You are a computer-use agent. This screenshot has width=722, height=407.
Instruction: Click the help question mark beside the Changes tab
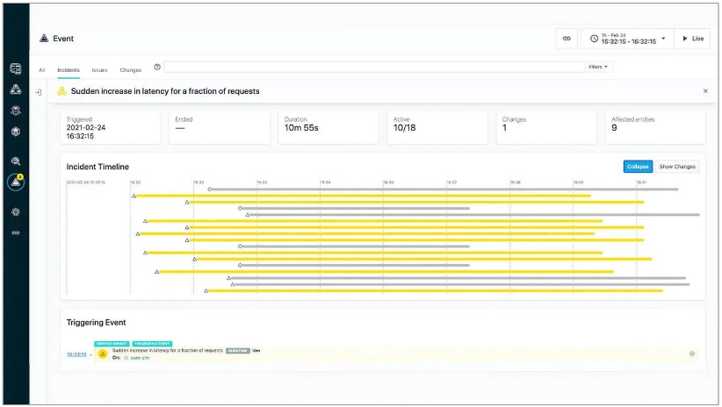click(157, 68)
